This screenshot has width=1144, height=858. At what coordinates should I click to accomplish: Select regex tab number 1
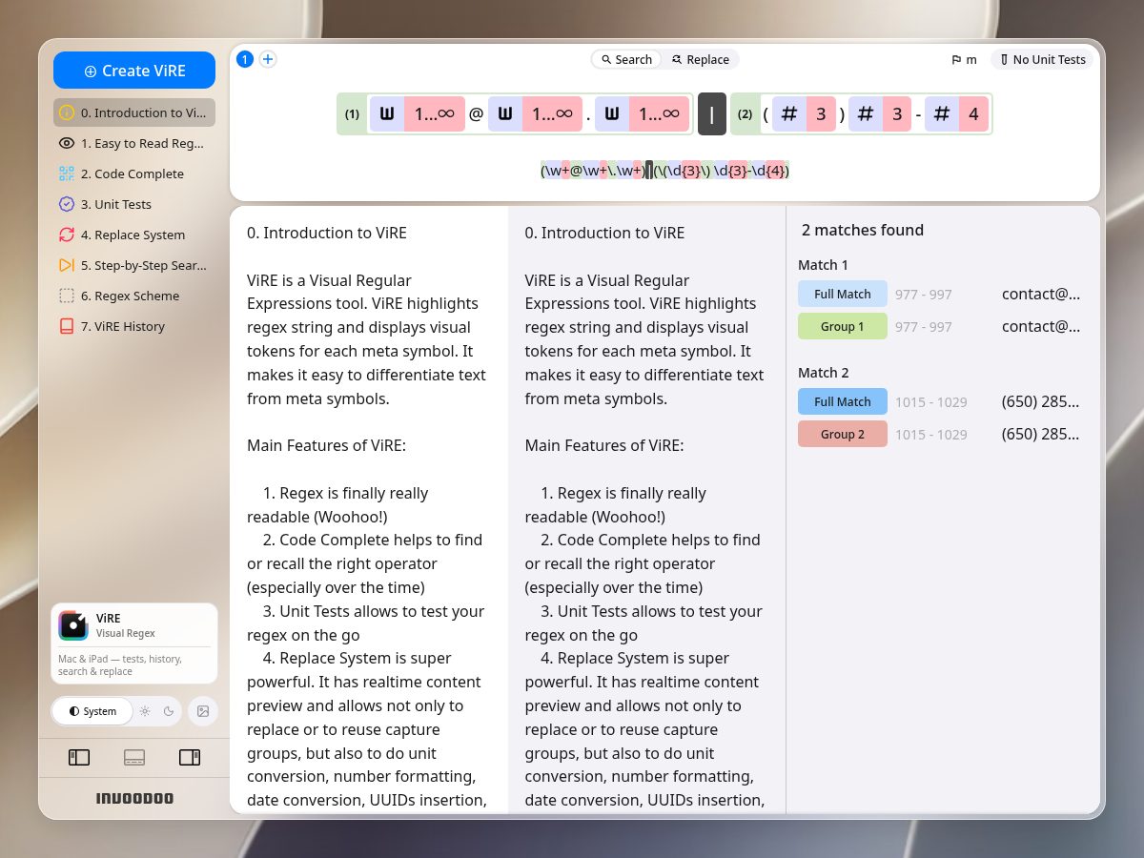pos(245,59)
